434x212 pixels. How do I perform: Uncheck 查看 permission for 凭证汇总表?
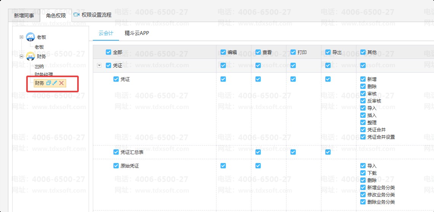point(258,152)
